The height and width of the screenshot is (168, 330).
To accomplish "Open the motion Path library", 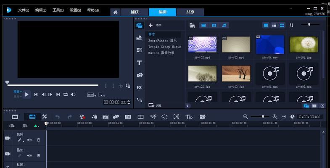I will click(x=139, y=100).
